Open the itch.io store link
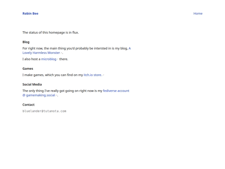 [x=92, y=75]
